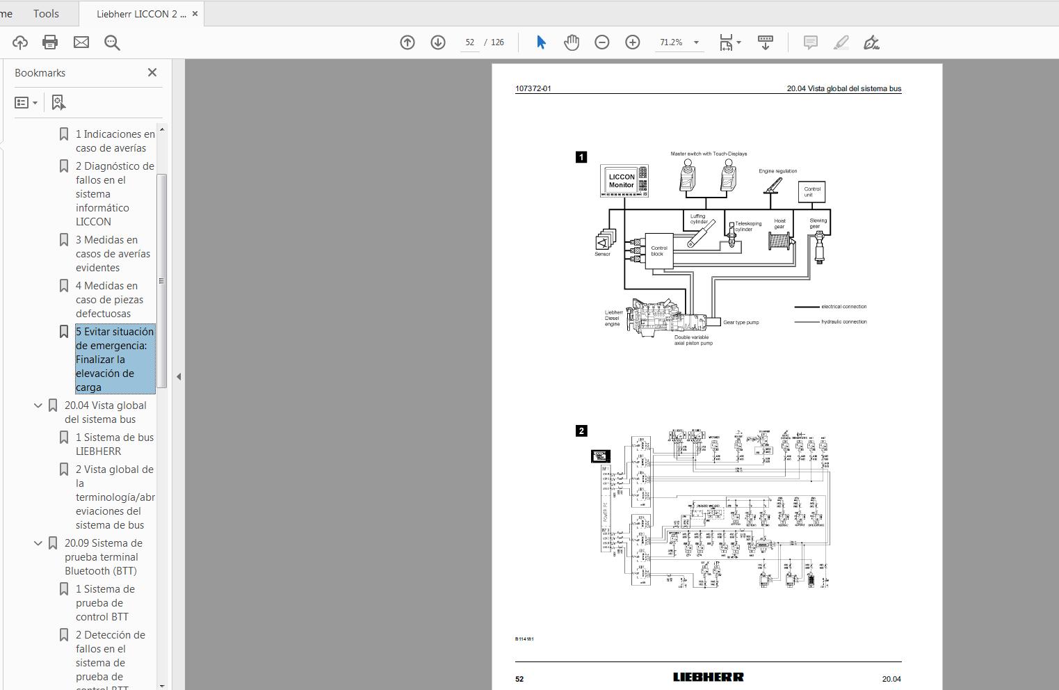Zoom out of the page
Screen dimensions: 1059x690
coord(602,42)
